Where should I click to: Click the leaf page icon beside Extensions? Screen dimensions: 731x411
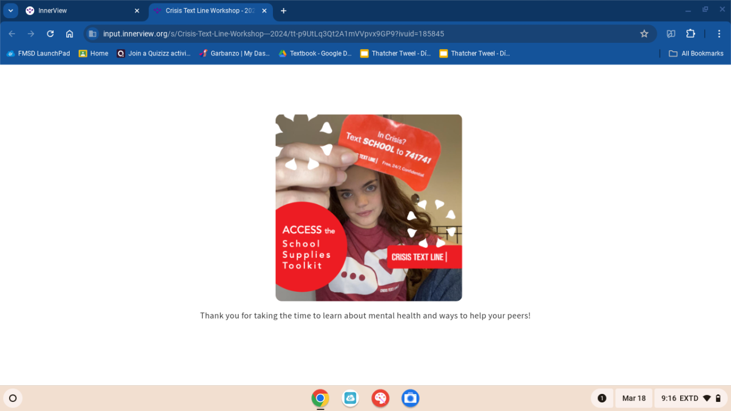(x=671, y=34)
